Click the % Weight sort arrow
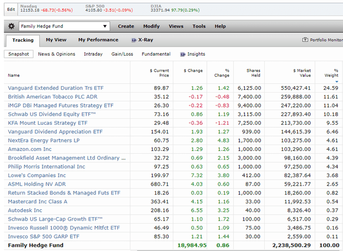The image size is (343, 251). coord(337,82)
